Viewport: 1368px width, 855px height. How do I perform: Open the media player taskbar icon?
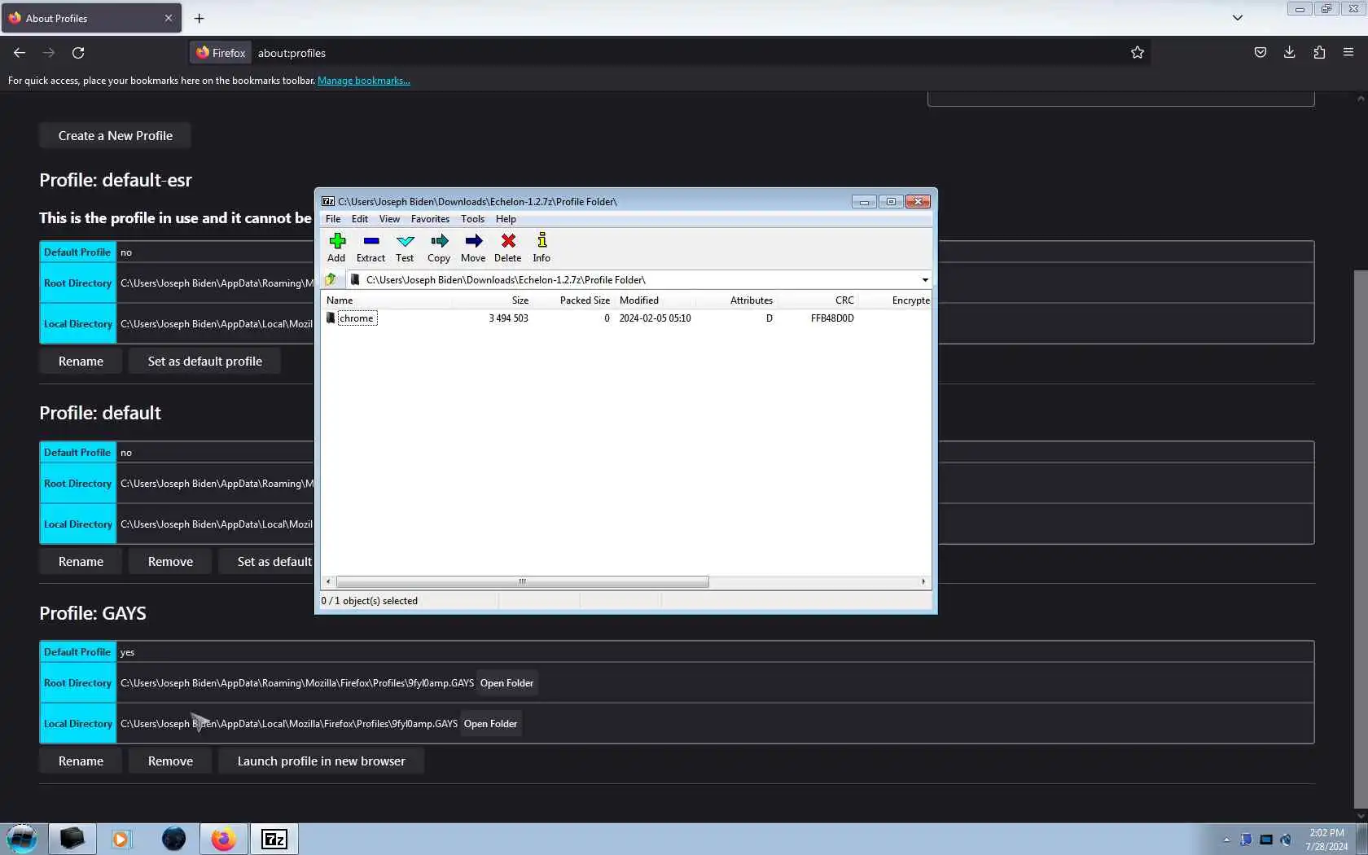[121, 839]
